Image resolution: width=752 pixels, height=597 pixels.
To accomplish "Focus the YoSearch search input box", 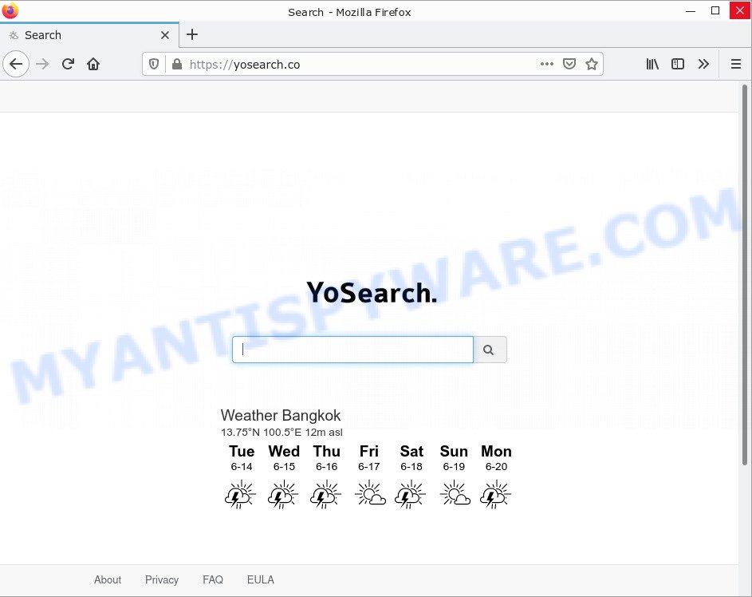I will point(353,350).
